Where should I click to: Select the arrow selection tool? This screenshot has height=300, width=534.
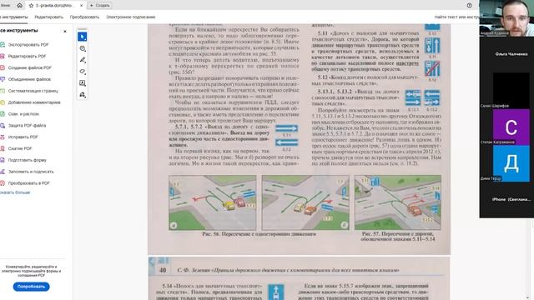click(x=82, y=37)
